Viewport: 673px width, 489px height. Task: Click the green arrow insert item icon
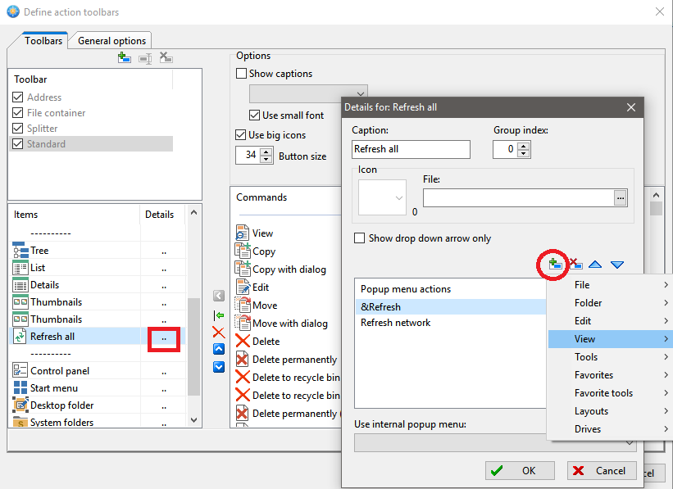(x=218, y=315)
